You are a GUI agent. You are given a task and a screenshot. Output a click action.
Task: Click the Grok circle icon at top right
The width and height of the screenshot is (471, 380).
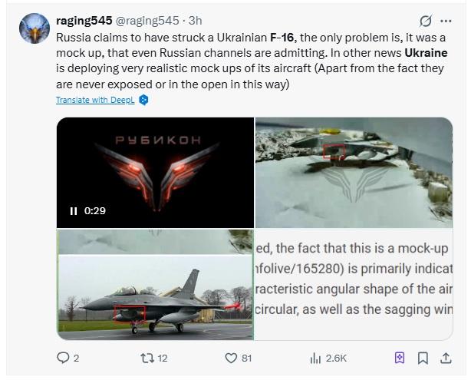pos(426,21)
